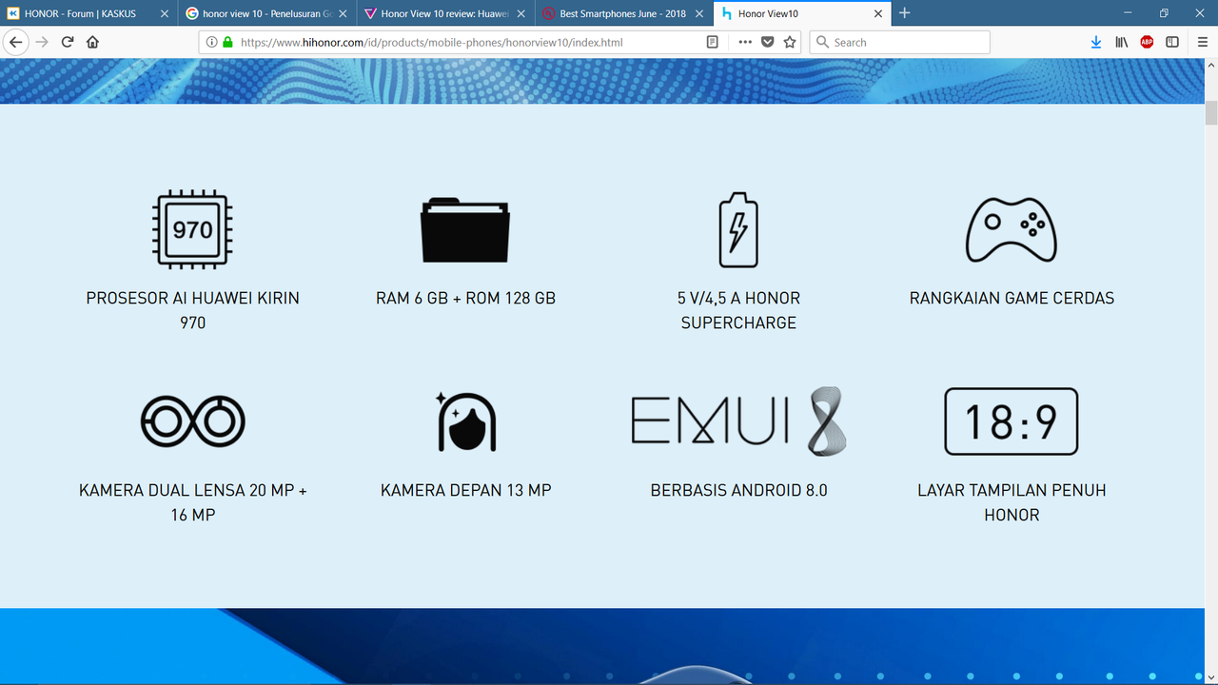
Task: Click the battery SuperCharge icon
Action: [x=738, y=229]
